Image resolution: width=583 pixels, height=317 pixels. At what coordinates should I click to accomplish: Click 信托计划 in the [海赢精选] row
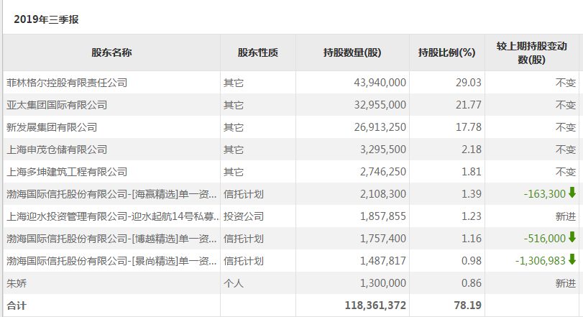[x=244, y=194]
